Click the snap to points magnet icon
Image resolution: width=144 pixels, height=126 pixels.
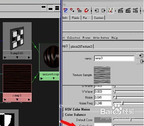coord(72,10)
